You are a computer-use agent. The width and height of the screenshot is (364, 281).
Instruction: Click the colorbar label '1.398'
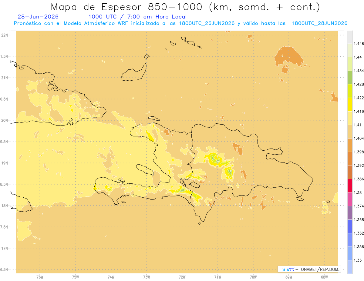point(359,152)
